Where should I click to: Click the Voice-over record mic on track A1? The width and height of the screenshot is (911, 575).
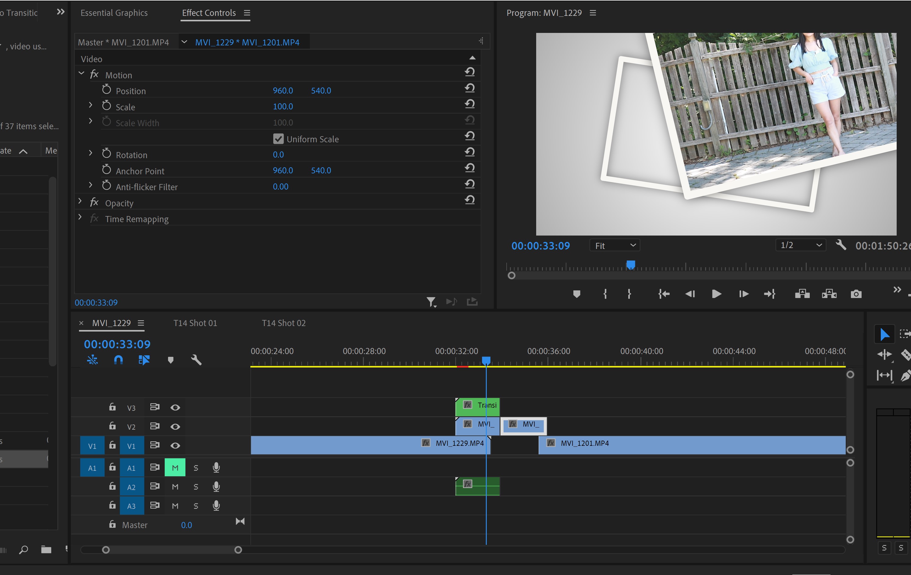(217, 467)
